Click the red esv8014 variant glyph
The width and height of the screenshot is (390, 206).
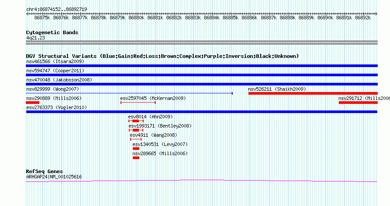pos(136,121)
